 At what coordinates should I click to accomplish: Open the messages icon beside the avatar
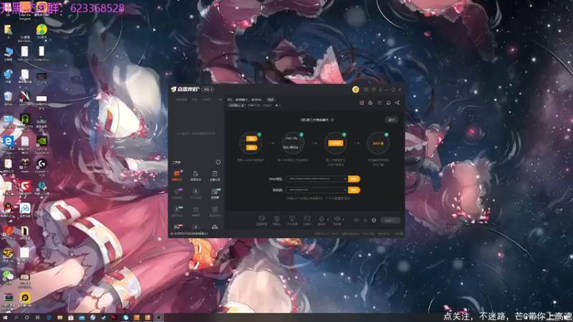(366, 89)
